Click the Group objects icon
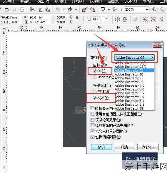The width and height of the screenshot is (167, 173). tap(146, 19)
